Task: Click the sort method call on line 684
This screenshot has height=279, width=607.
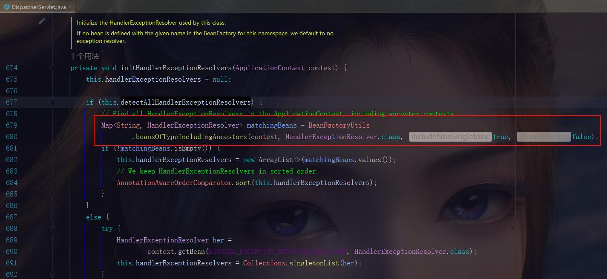Action: [x=244, y=182]
